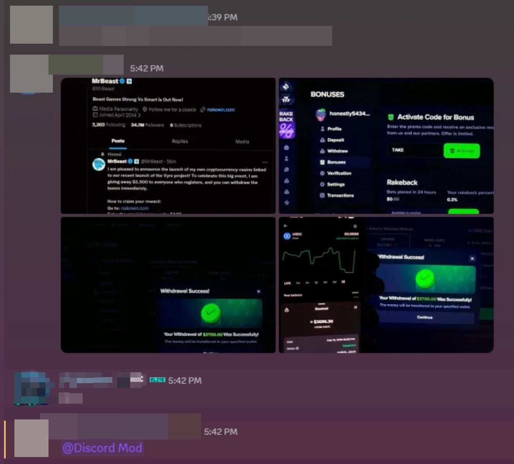Image resolution: width=514 pixels, height=464 pixels.
Task: Click the three-dots menu on the pinned tweet
Action: (x=265, y=162)
